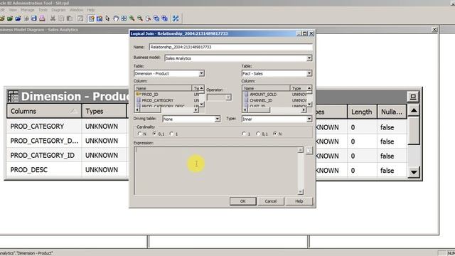The image size is (455, 256).
Task: Select cardinality N for Fact - Sales
Action: point(275,134)
